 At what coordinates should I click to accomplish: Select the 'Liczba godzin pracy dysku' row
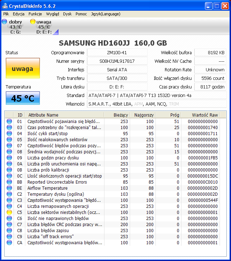tap(112, 158)
